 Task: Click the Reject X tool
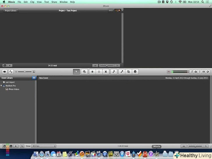coord(106,72)
